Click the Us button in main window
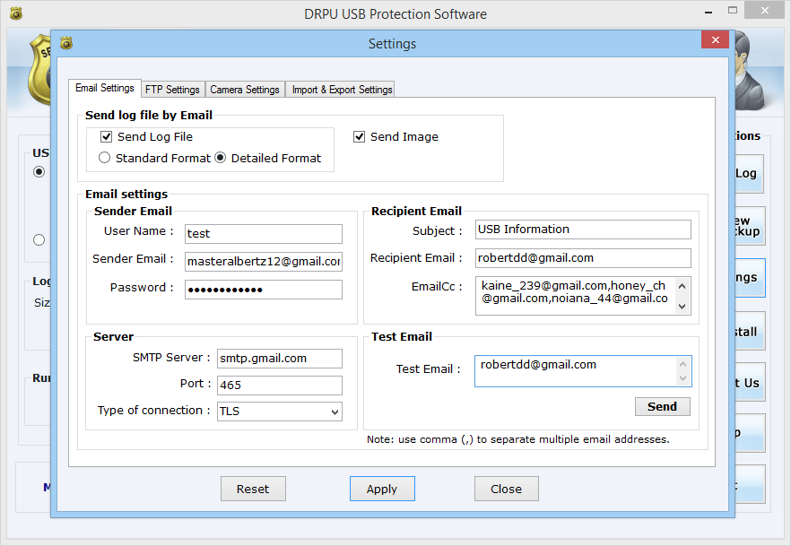The width and height of the screenshot is (791, 546). [749, 383]
